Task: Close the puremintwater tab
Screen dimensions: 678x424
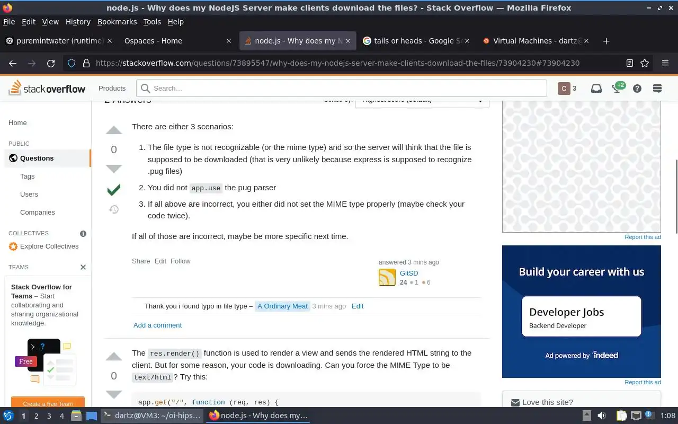Action: 110,41
